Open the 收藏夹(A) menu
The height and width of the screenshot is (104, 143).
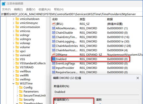coord(45,9)
